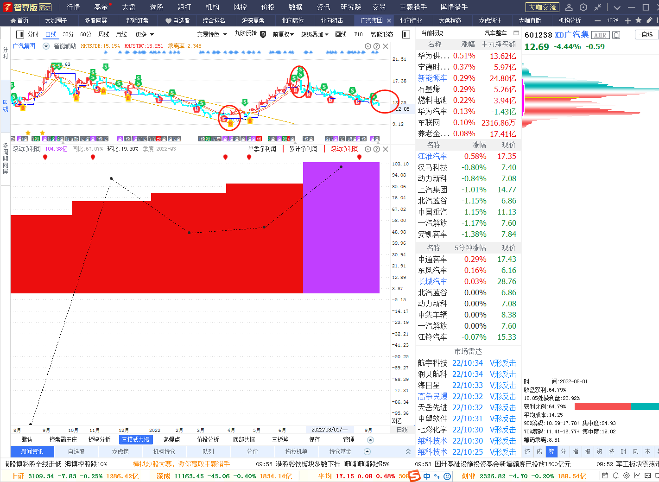Click 2022/08/01 date box on time axis

click(329, 430)
